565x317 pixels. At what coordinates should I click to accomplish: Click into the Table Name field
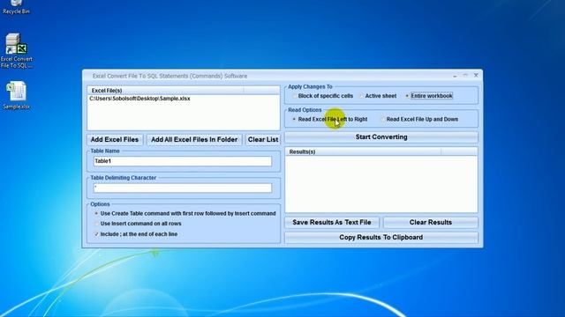pyautogui.click(x=183, y=161)
